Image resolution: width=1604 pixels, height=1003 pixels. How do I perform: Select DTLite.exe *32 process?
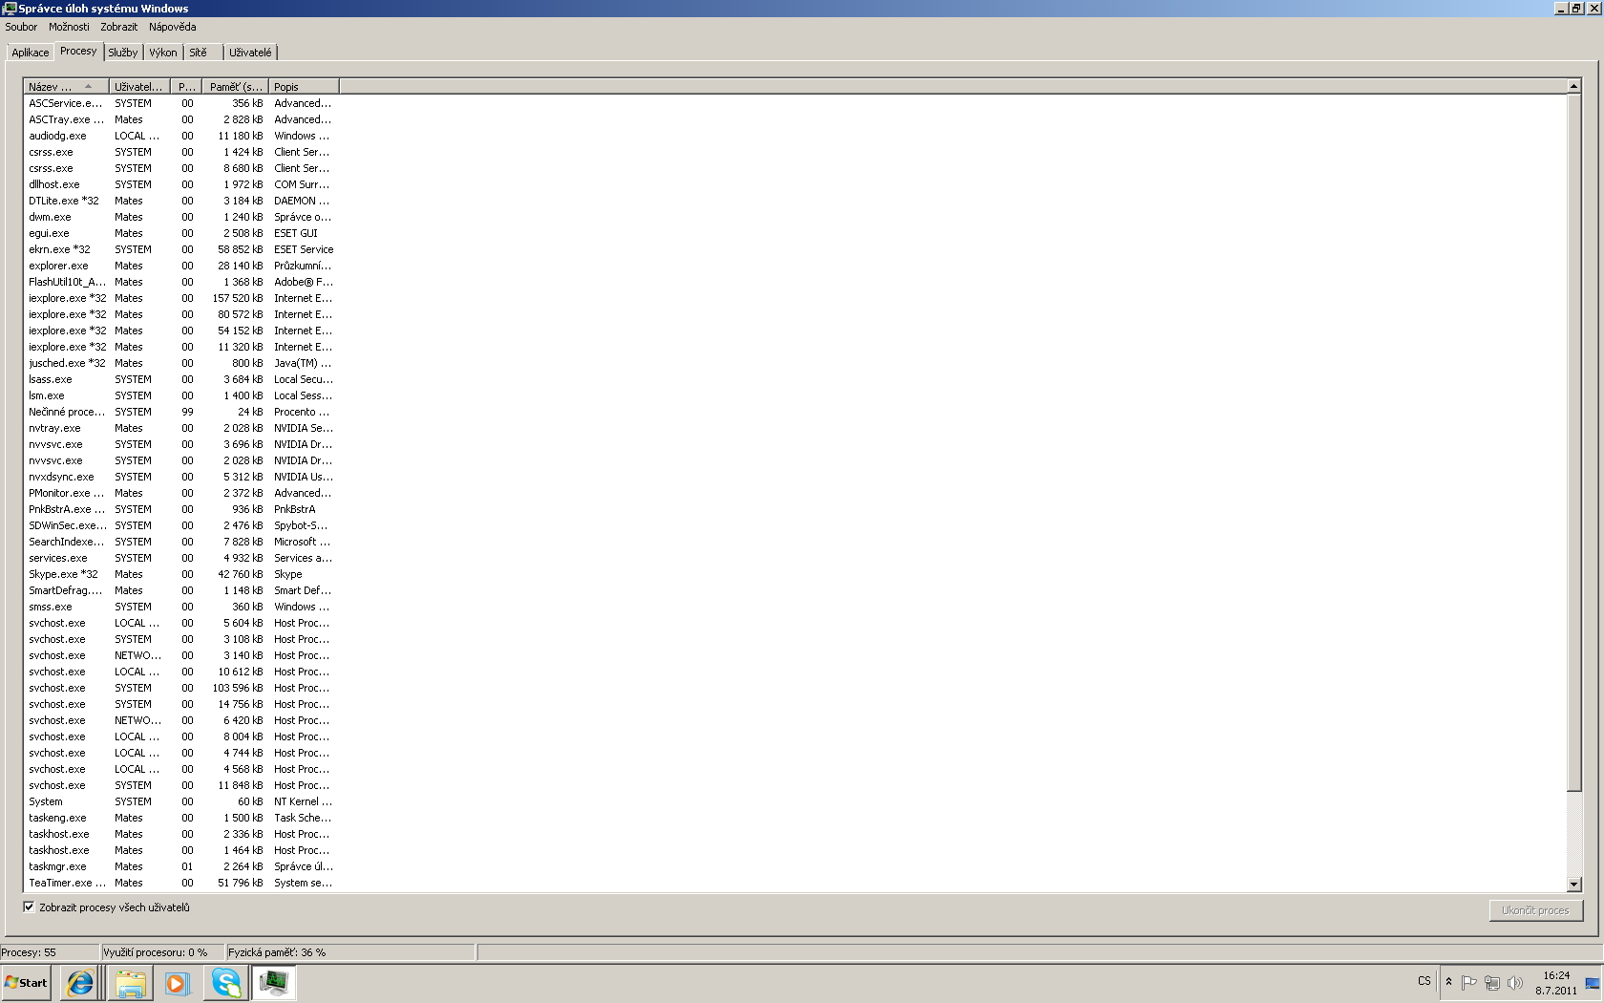click(181, 201)
